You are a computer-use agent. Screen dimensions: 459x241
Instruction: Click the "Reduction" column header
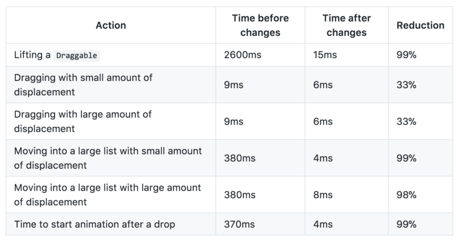pyautogui.click(x=421, y=25)
